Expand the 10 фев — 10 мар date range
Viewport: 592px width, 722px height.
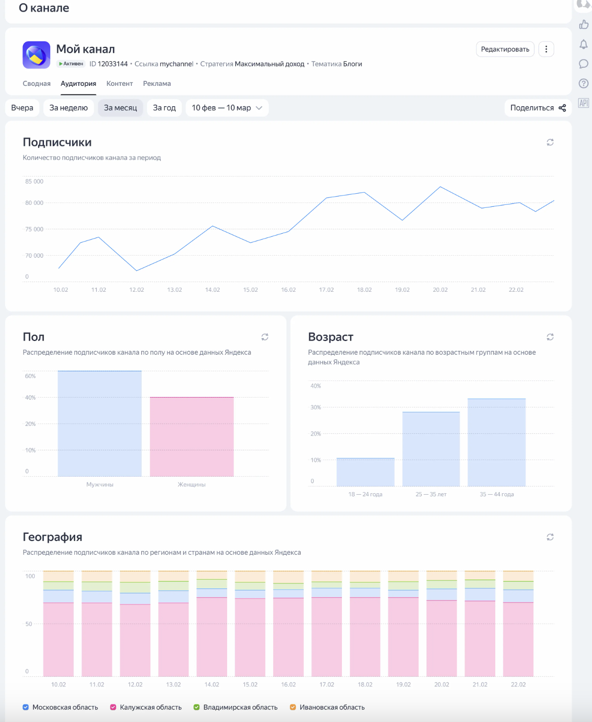coord(227,108)
